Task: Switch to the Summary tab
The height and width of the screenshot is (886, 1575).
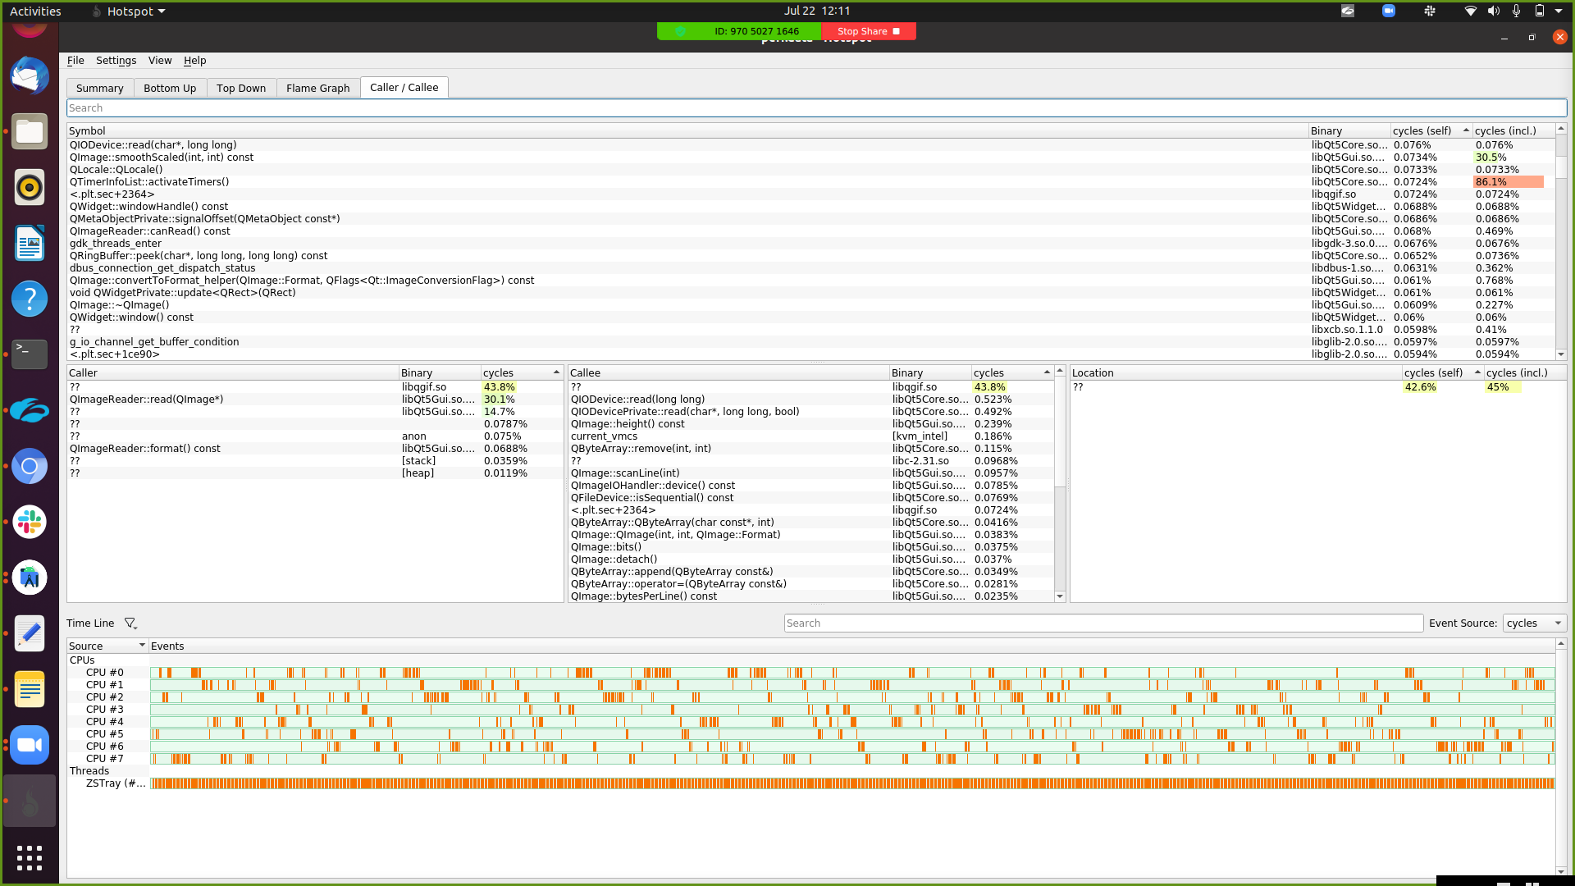Action: point(100,88)
